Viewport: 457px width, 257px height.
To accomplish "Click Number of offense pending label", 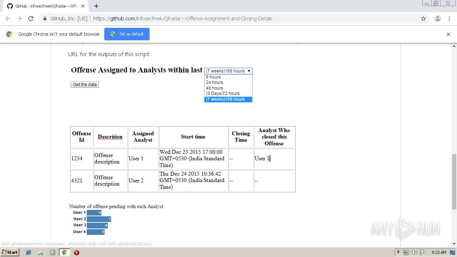I will [x=117, y=206].
